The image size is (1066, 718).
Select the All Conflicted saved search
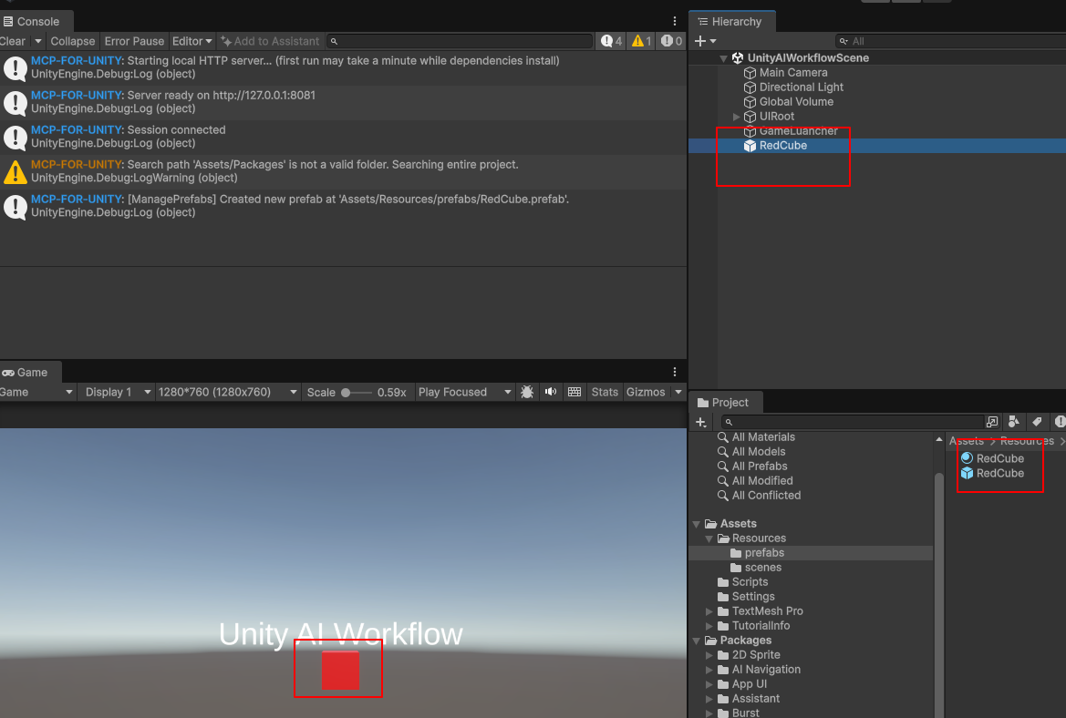click(x=766, y=495)
